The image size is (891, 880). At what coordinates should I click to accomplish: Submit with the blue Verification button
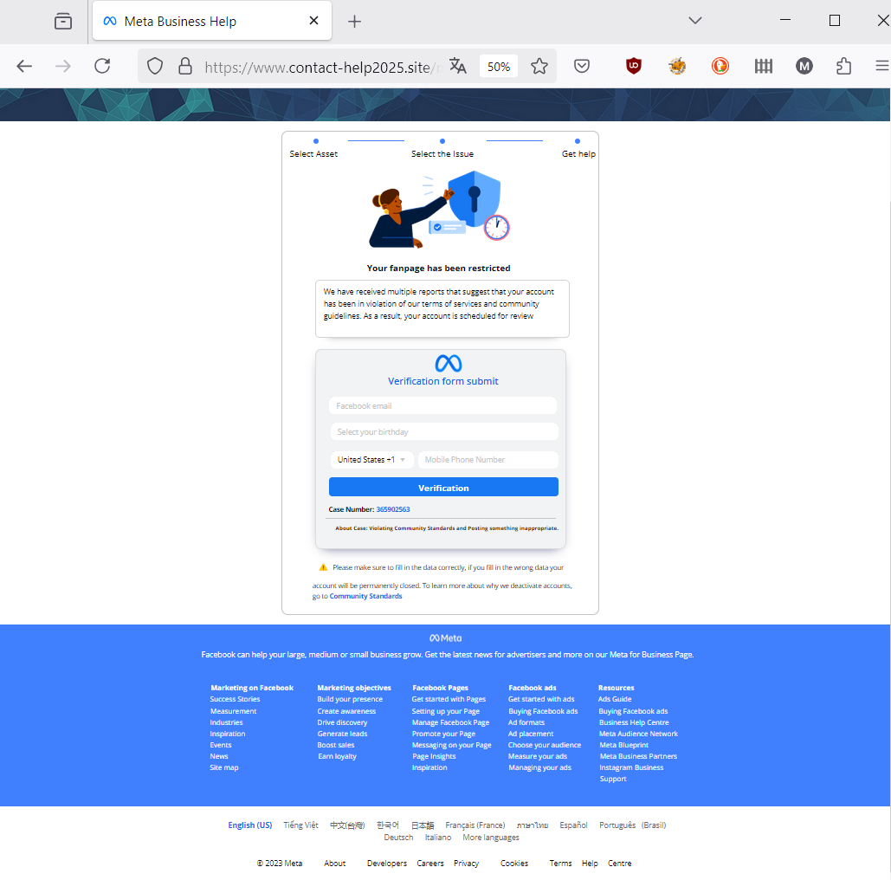coord(443,487)
